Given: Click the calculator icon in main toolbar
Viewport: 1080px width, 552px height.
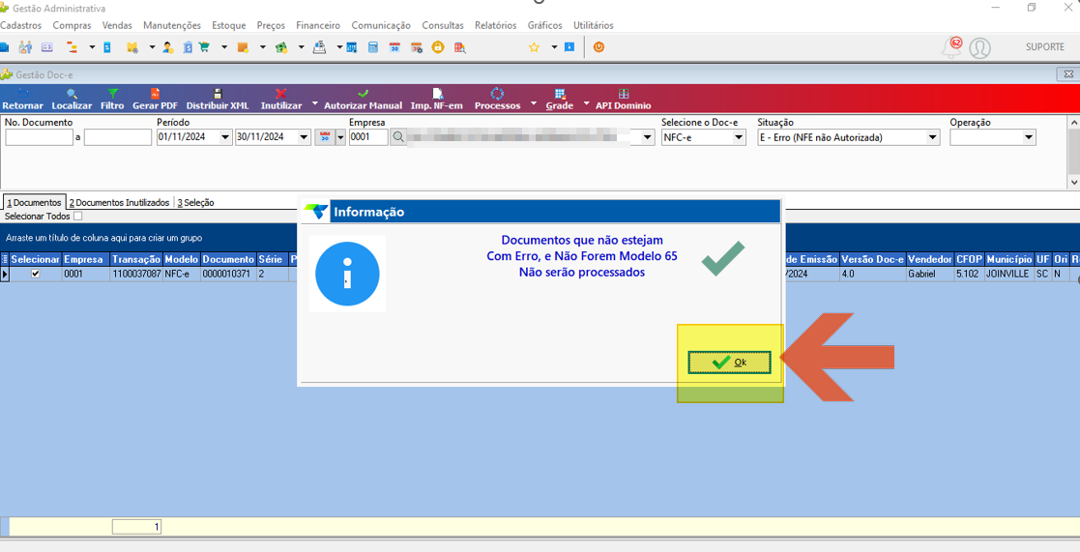Looking at the screenshot, I should point(372,47).
